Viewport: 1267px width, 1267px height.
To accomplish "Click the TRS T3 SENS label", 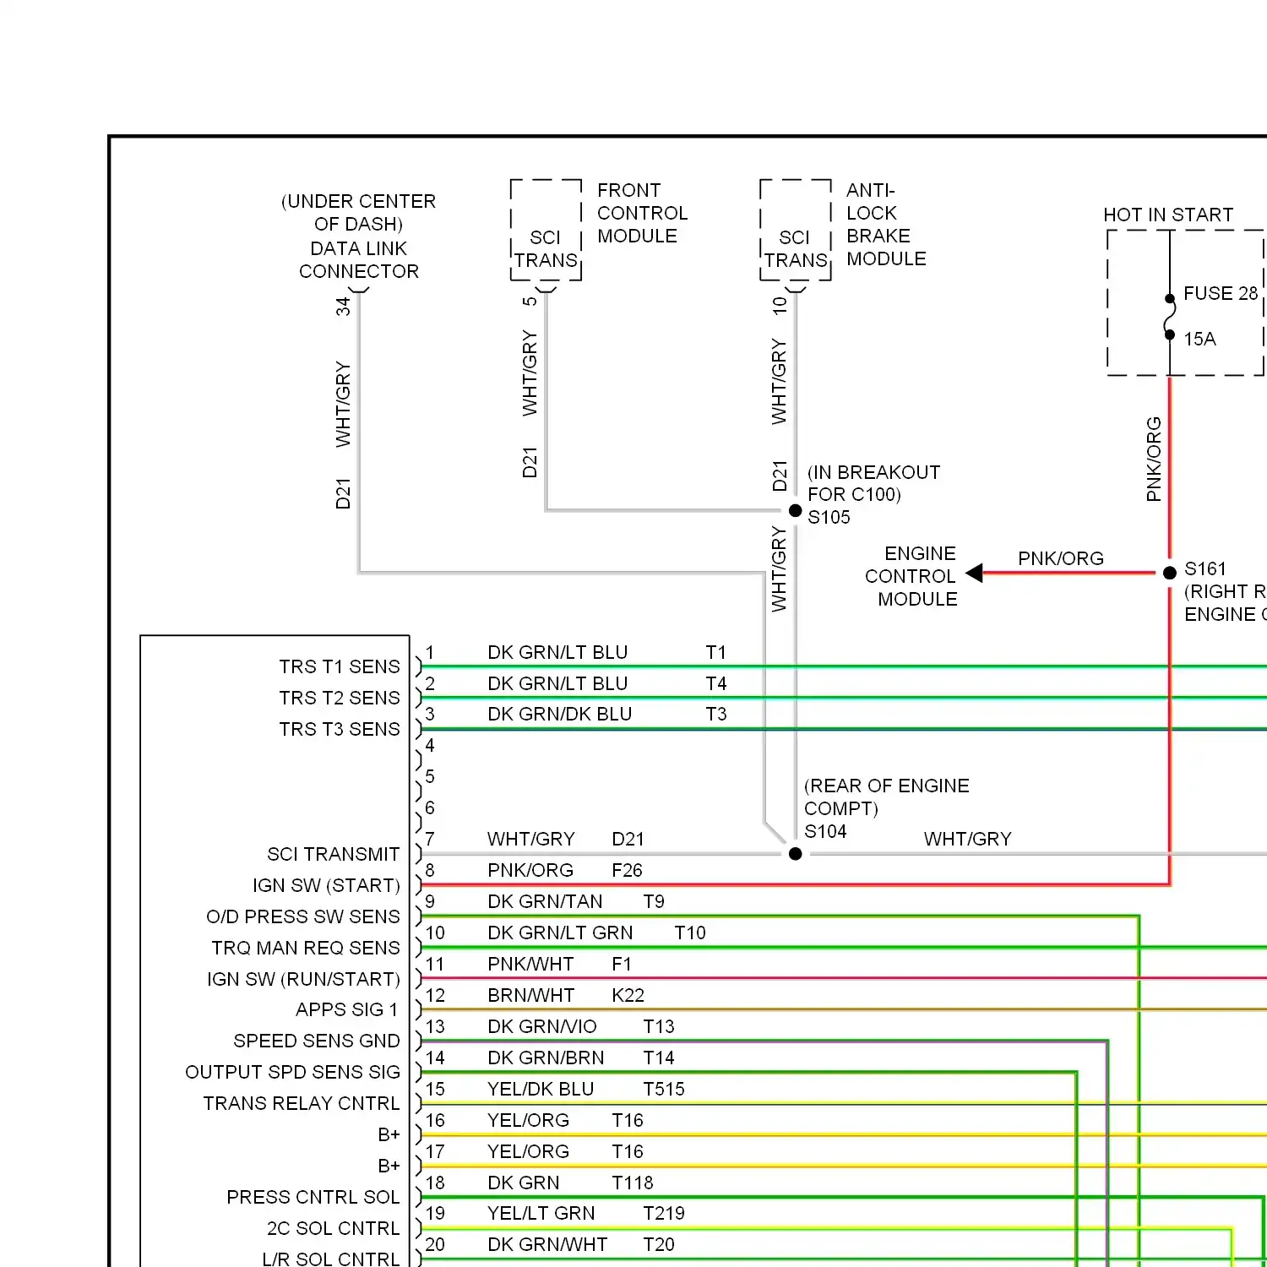I will pyautogui.click(x=340, y=729).
